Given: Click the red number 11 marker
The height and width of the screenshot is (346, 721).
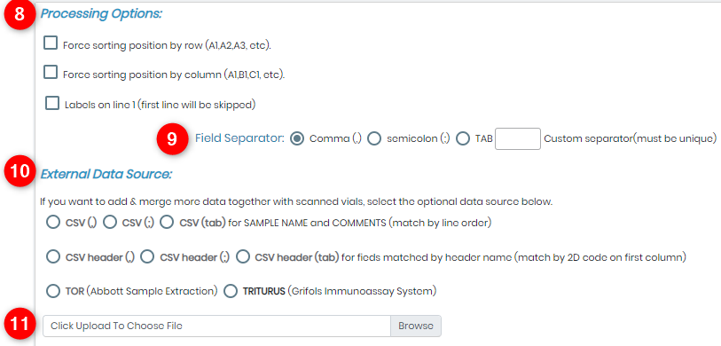Looking at the screenshot, I should tap(20, 325).
